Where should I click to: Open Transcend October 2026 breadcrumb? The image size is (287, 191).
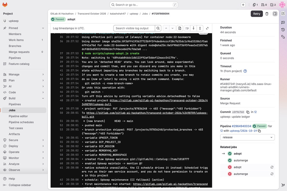pos(92,14)
